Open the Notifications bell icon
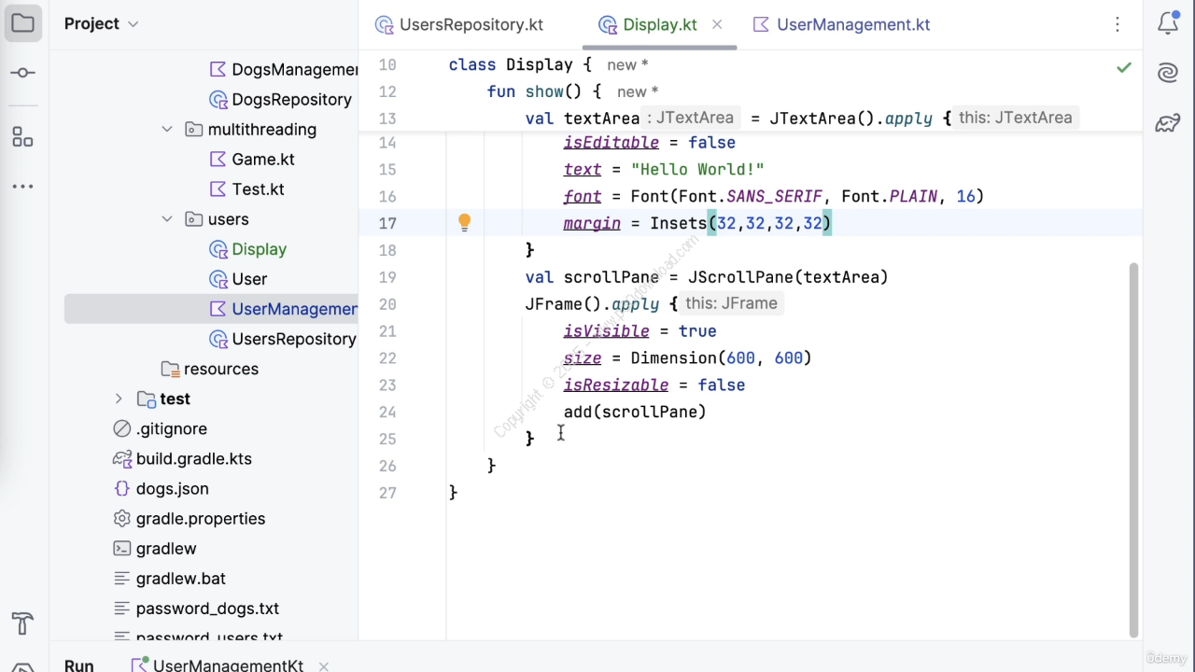Viewport: 1195px width, 672px height. [x=1168, y=24]
